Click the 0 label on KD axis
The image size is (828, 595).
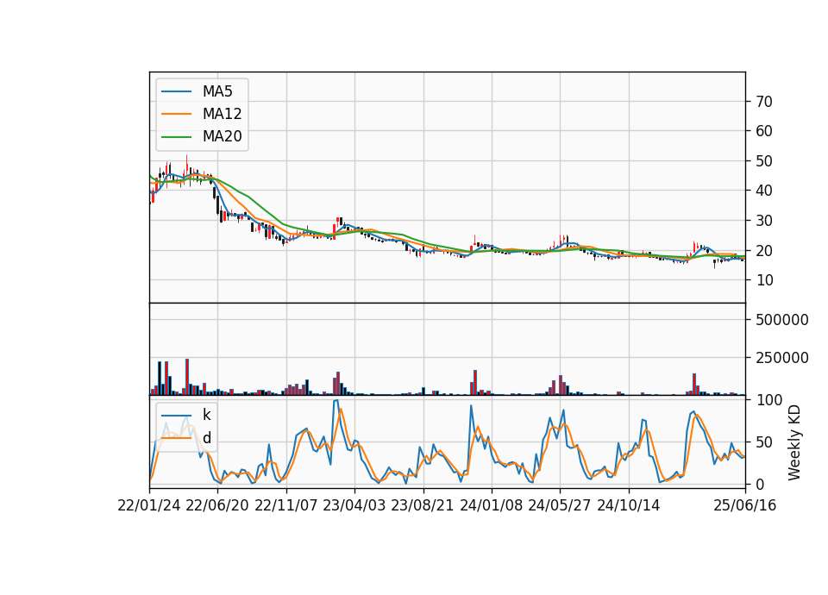[x=761, y=484]
